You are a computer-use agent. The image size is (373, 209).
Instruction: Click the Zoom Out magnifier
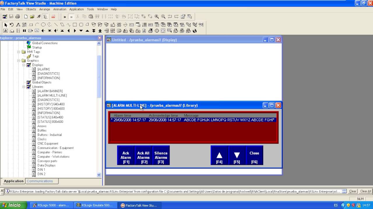click(x=163, y=17)
